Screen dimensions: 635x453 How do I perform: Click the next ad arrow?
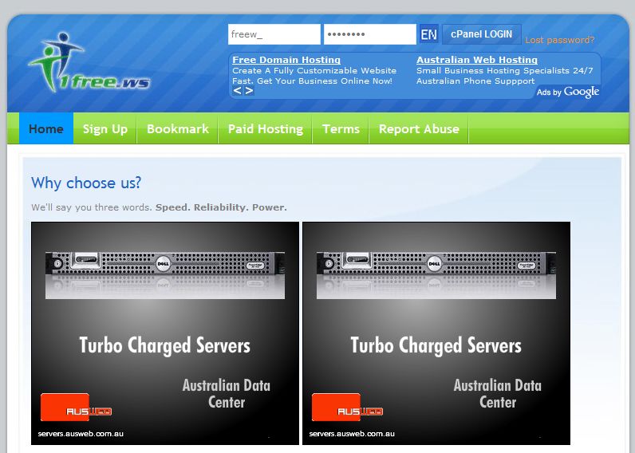(x=249, y=91)
